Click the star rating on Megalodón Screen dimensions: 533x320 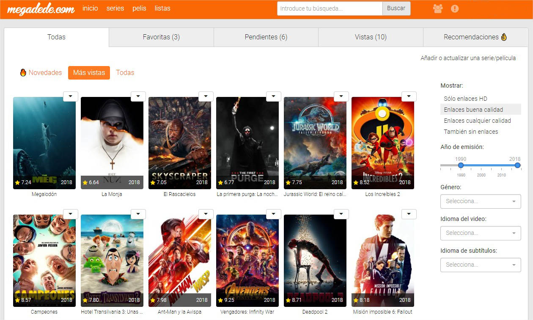point(23,182)
